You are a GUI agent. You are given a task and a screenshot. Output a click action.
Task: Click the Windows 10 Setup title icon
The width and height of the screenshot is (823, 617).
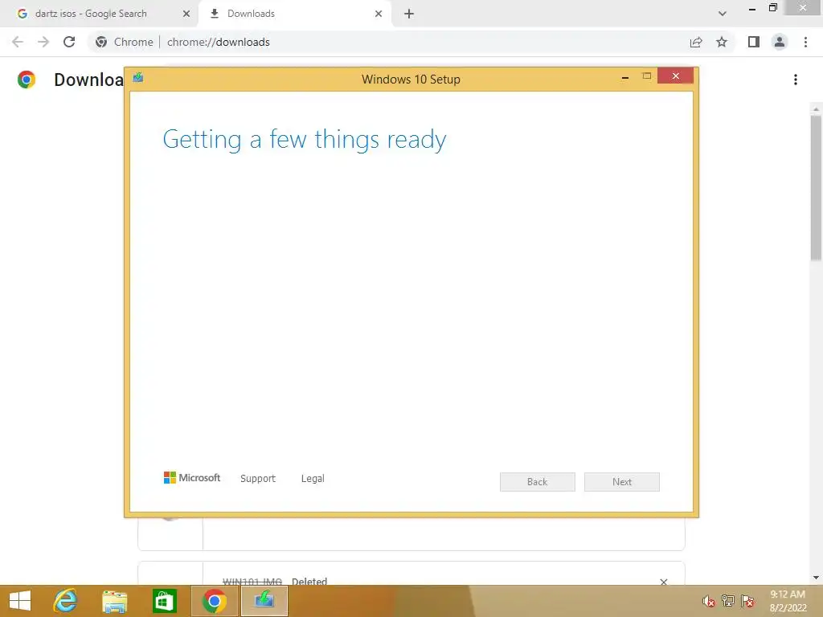pyautogui.click(x=138, y=78)
